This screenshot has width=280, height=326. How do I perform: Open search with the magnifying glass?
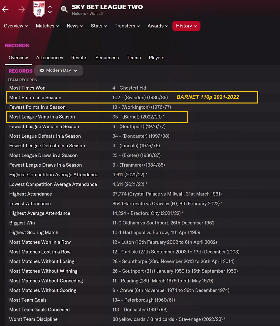64,9
